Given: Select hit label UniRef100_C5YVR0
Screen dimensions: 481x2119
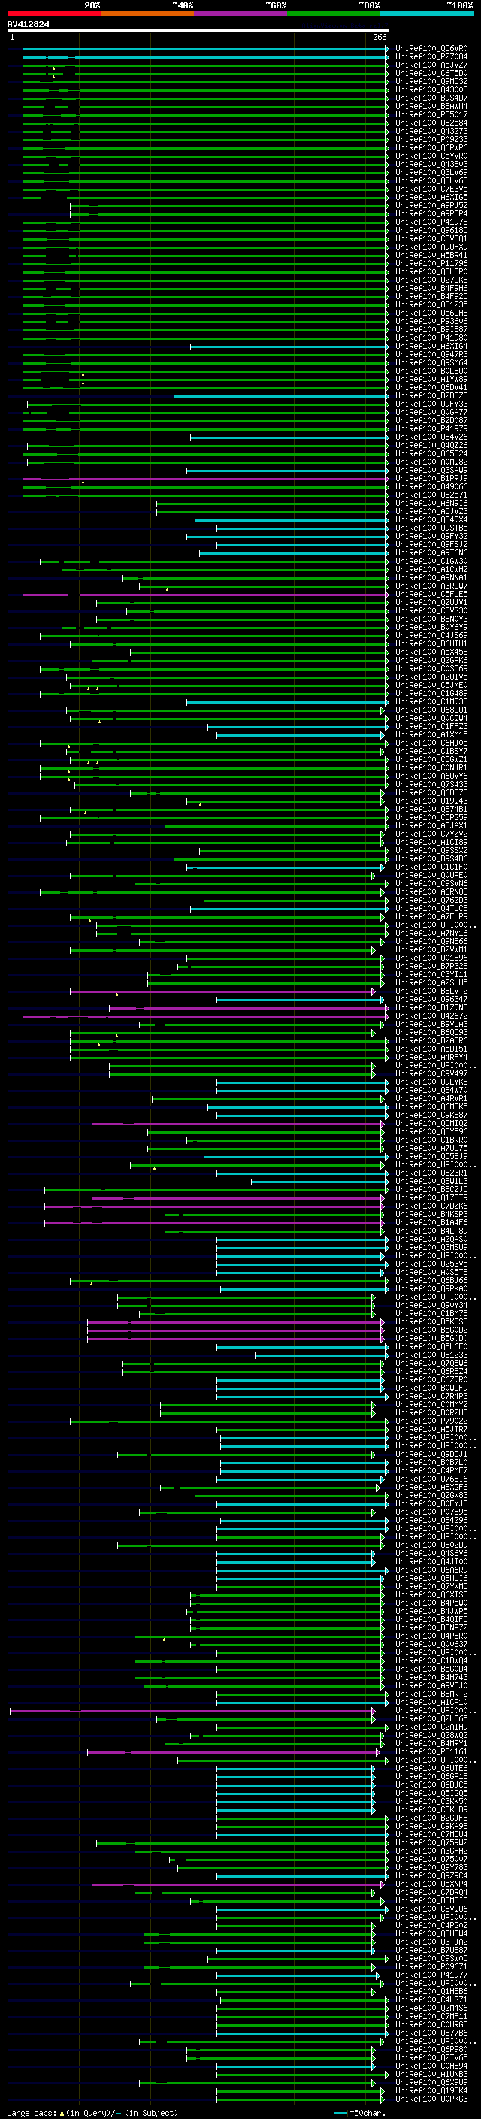Looking at the screenshot, I should pos(431,156).
